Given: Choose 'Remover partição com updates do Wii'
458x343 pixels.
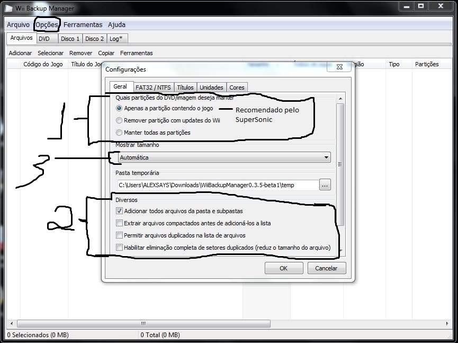Looking at the screenshot, I should 120,120.
